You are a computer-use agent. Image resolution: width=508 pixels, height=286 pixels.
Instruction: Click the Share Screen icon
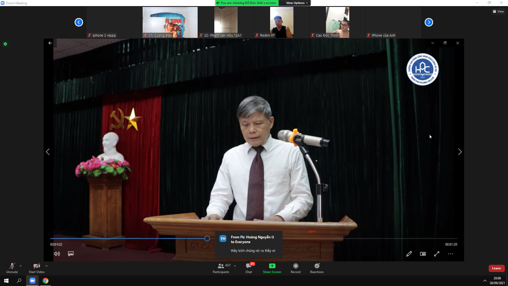(272, 266)
